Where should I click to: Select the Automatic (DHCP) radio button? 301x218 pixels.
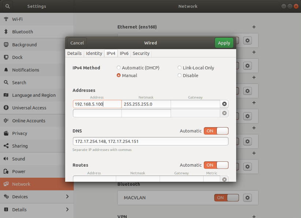(x=119, y=67)
